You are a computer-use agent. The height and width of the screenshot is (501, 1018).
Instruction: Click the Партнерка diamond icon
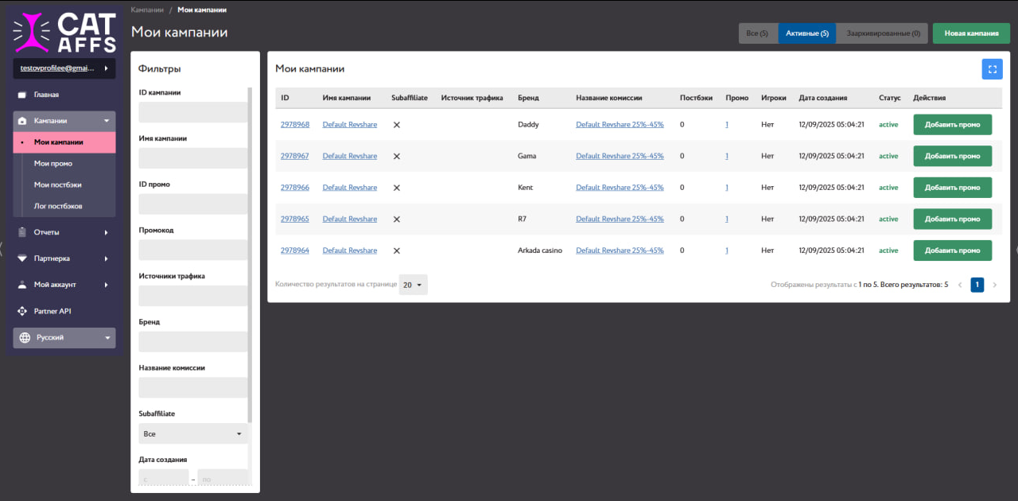[x=22, y=258]
